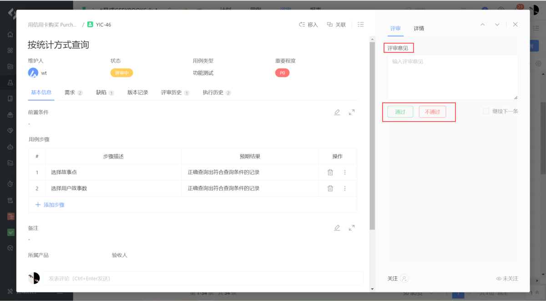Click the modal's vertical scrollbar thumb
The width and height of the screenshot is (546, 301).
tap(372, 136)
